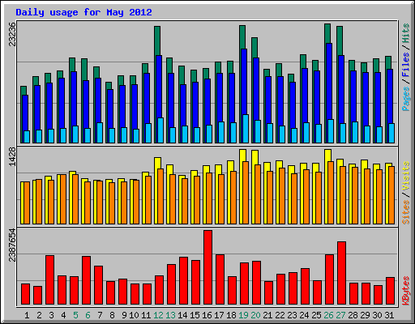The width and height of the screenshot is (415, 324).
Task: Select day 2 label on the x-axis
Action: pos(39,315)
